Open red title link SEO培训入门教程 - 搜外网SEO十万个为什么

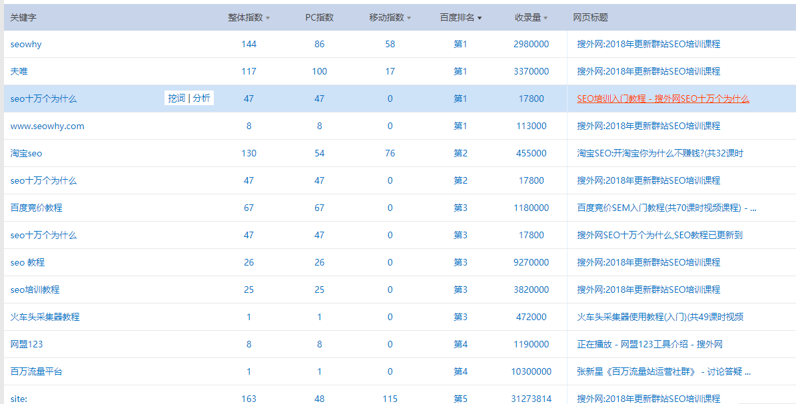pos(663,99)
